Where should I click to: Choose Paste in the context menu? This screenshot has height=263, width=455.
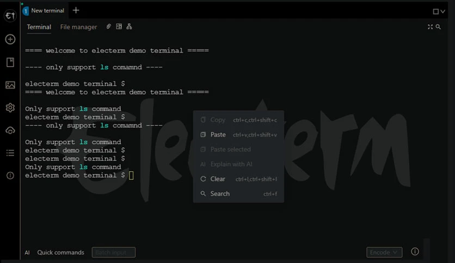pyautogui.click(x=238, y=134)
